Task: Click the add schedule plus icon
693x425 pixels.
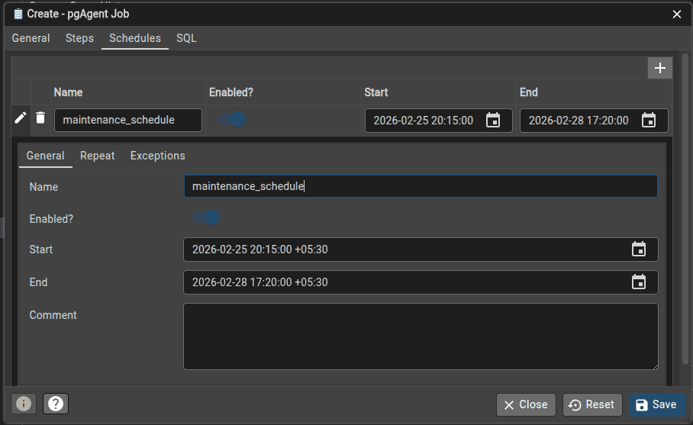Action: (x=660, y=68)
